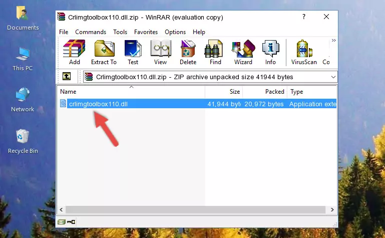385x238 pixels.
Task: Select the This PC desktop icon
Action: [23, 59]
